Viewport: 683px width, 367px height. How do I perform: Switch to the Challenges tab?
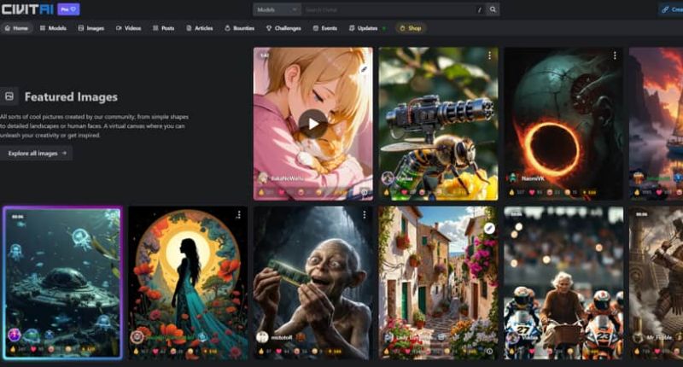click(283, 28)
